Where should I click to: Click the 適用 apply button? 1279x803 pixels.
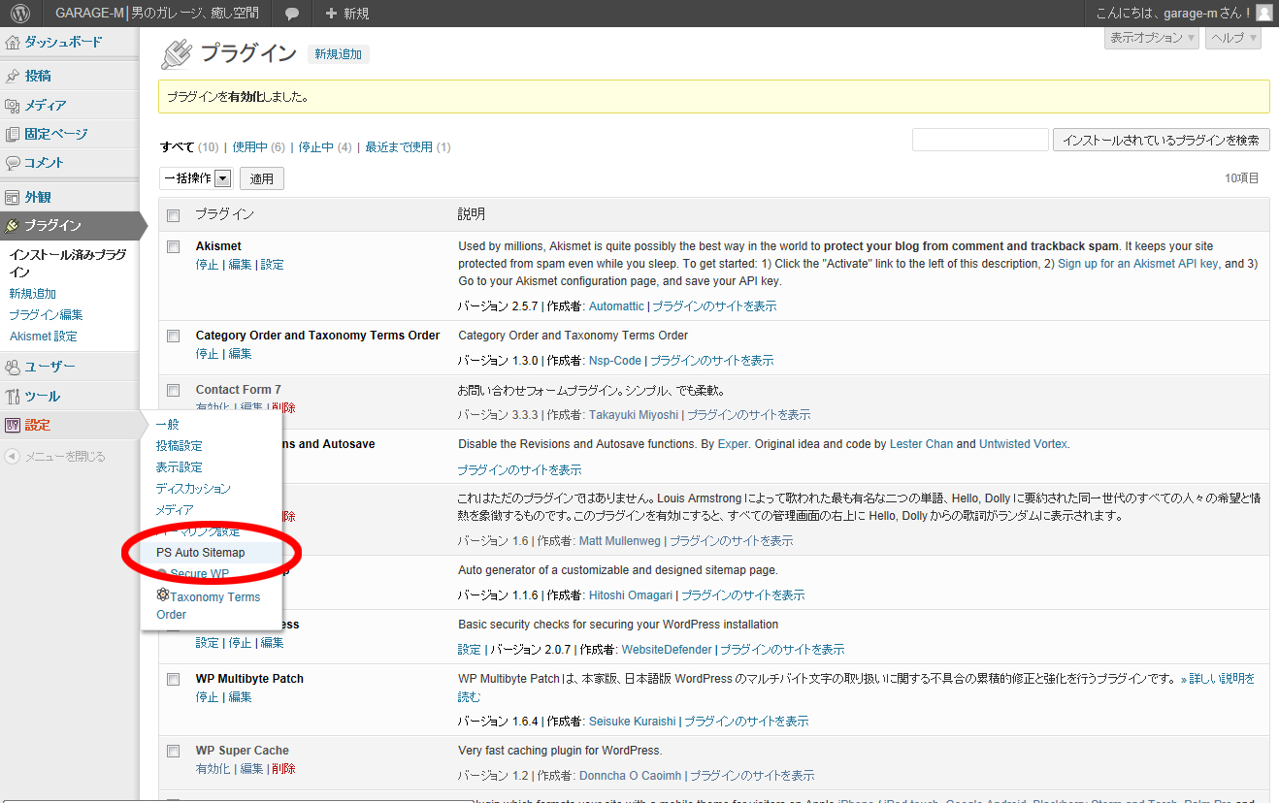point(262,177)
